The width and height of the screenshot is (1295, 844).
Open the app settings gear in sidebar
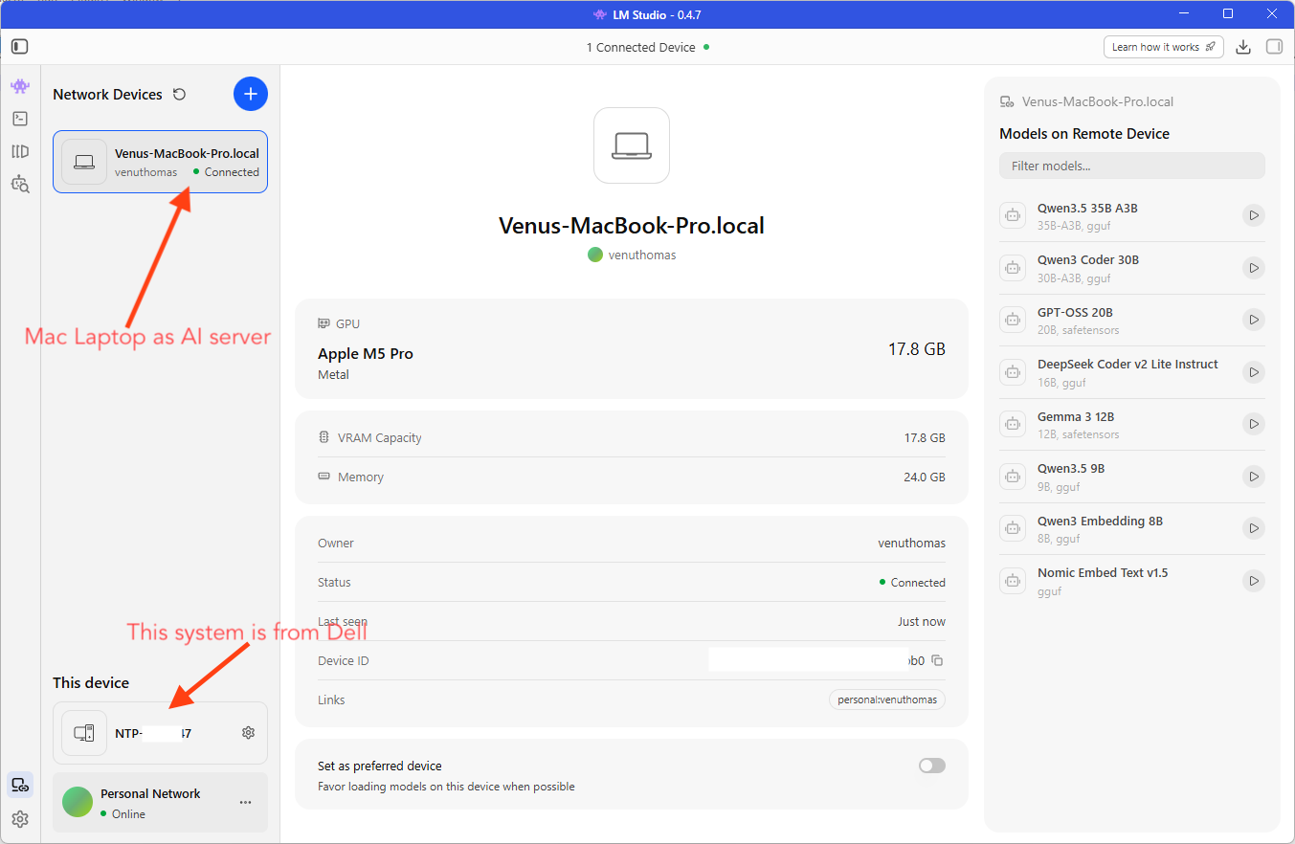(20, 819)
